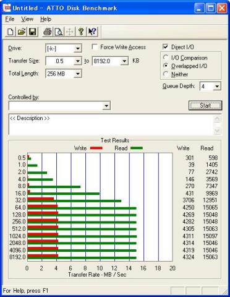Screen dimensions: 230x297
Task: Open Print Preview toolbar icon
Action: click(x=59, y=32)
